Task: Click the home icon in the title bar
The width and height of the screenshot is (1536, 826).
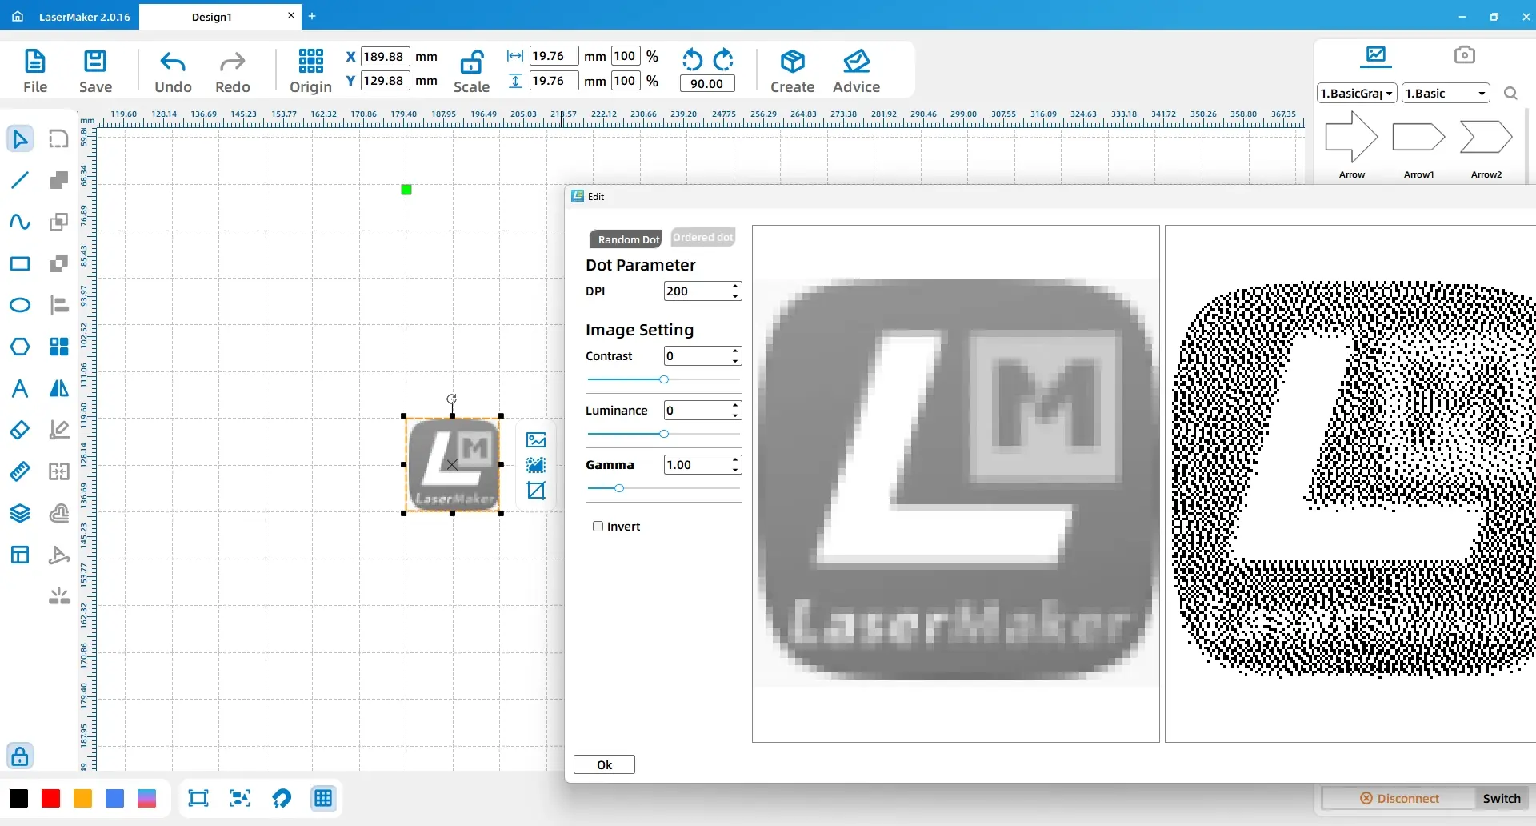Action: [18, 16]
